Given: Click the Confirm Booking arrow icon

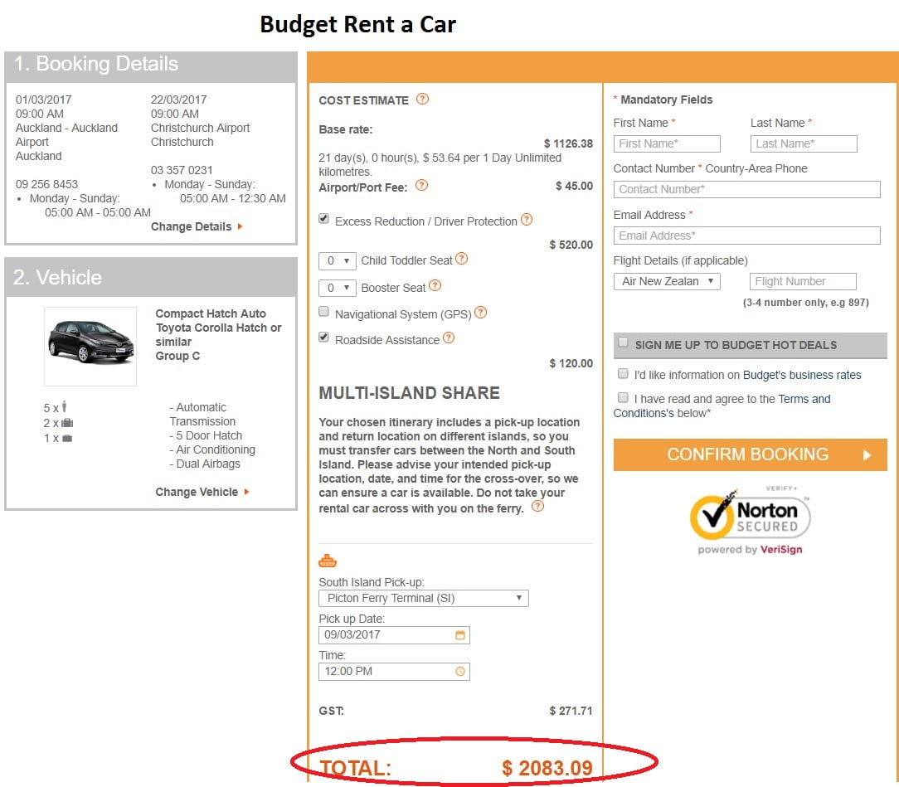Looking at the screenshot, I should point(867,455).
